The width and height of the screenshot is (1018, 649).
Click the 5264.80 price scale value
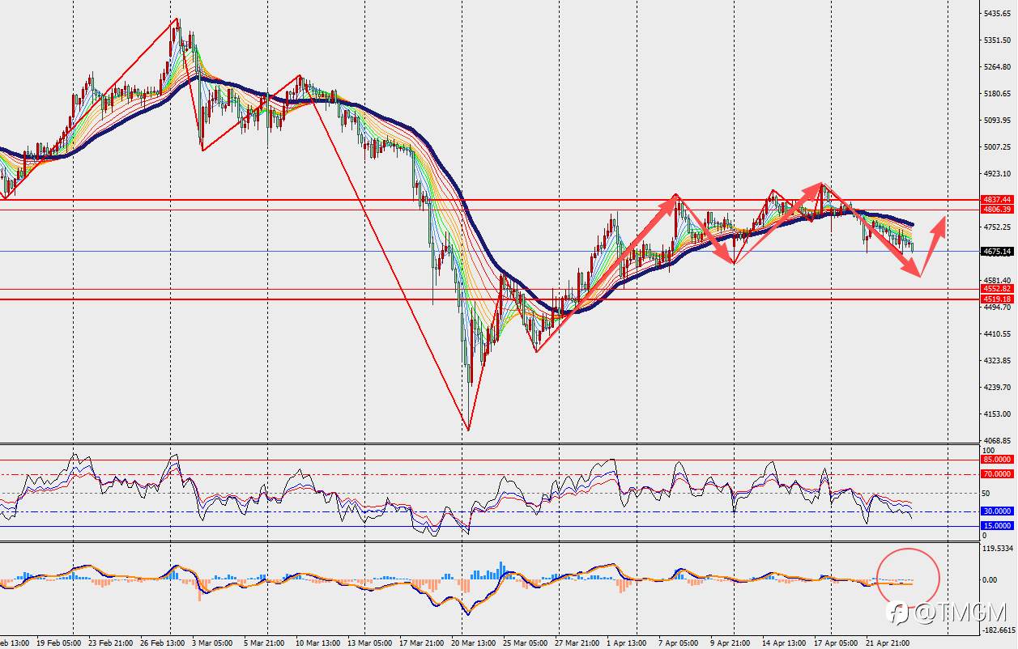[998, 67]
